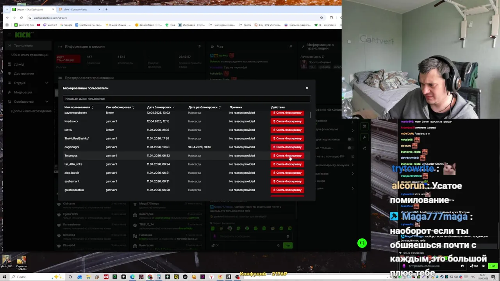
Task: Select username cell Totorooss
Action: point(71,156)
